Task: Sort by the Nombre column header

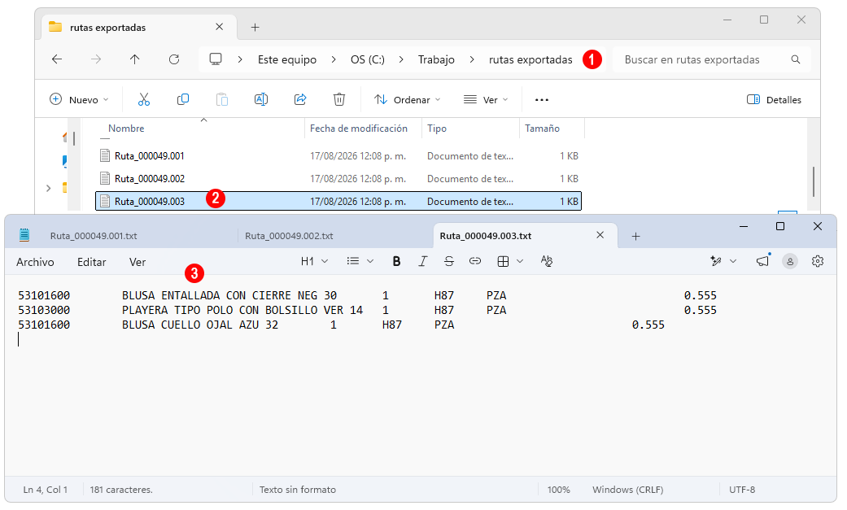Action: (126, 128)
